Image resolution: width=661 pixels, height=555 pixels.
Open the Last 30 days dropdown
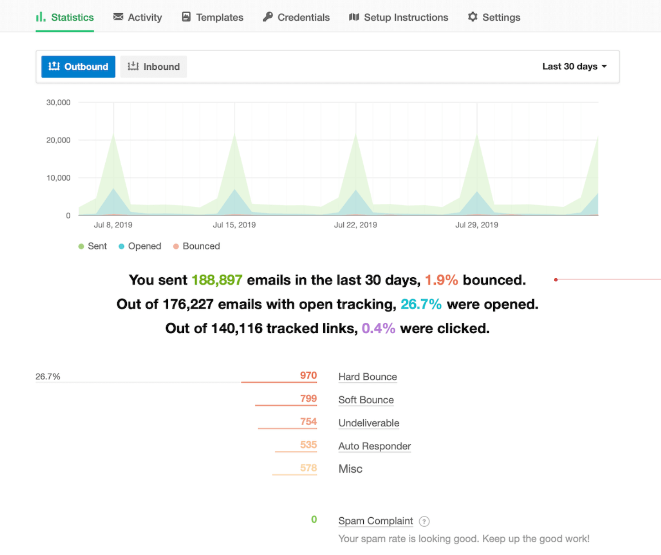574,66
